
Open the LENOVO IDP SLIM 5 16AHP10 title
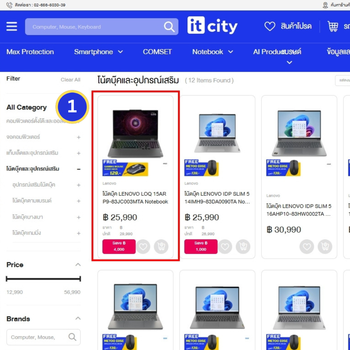(x=299, y=210)
